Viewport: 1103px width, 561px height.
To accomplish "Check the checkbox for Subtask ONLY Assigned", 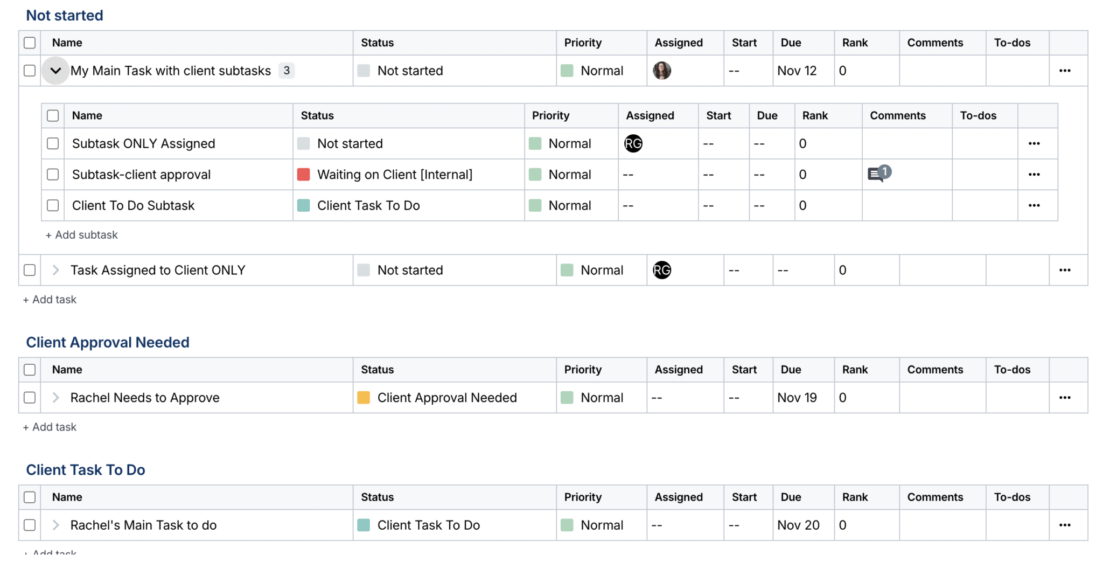I will [52, 143].
